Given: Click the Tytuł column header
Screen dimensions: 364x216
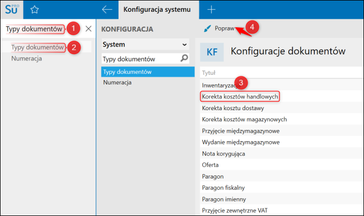Looking at the screenshot, I should point(209,73).
